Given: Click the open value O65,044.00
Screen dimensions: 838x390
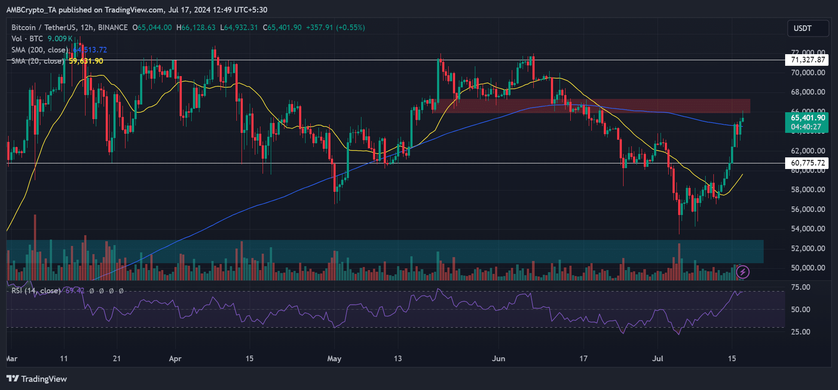Looking at the screenshot, I should 152,28.
